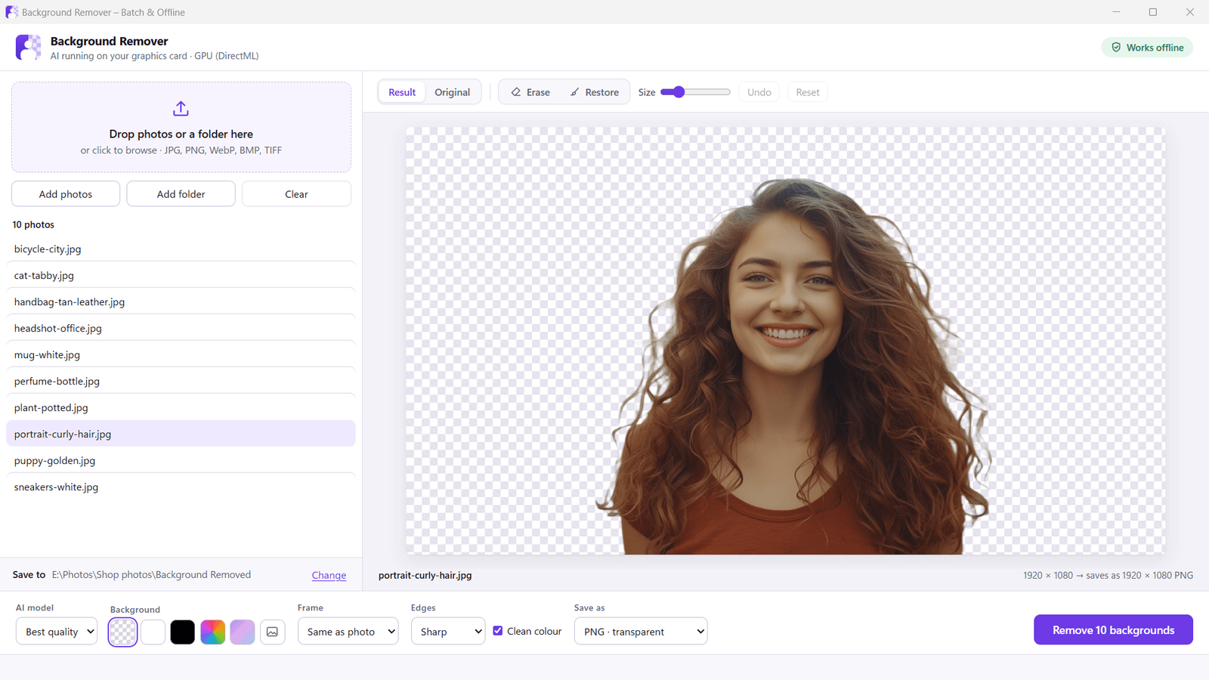This screenshot has width=1209, height=680.
Task: Choose custom image background icon
Action: pos(272,632)
